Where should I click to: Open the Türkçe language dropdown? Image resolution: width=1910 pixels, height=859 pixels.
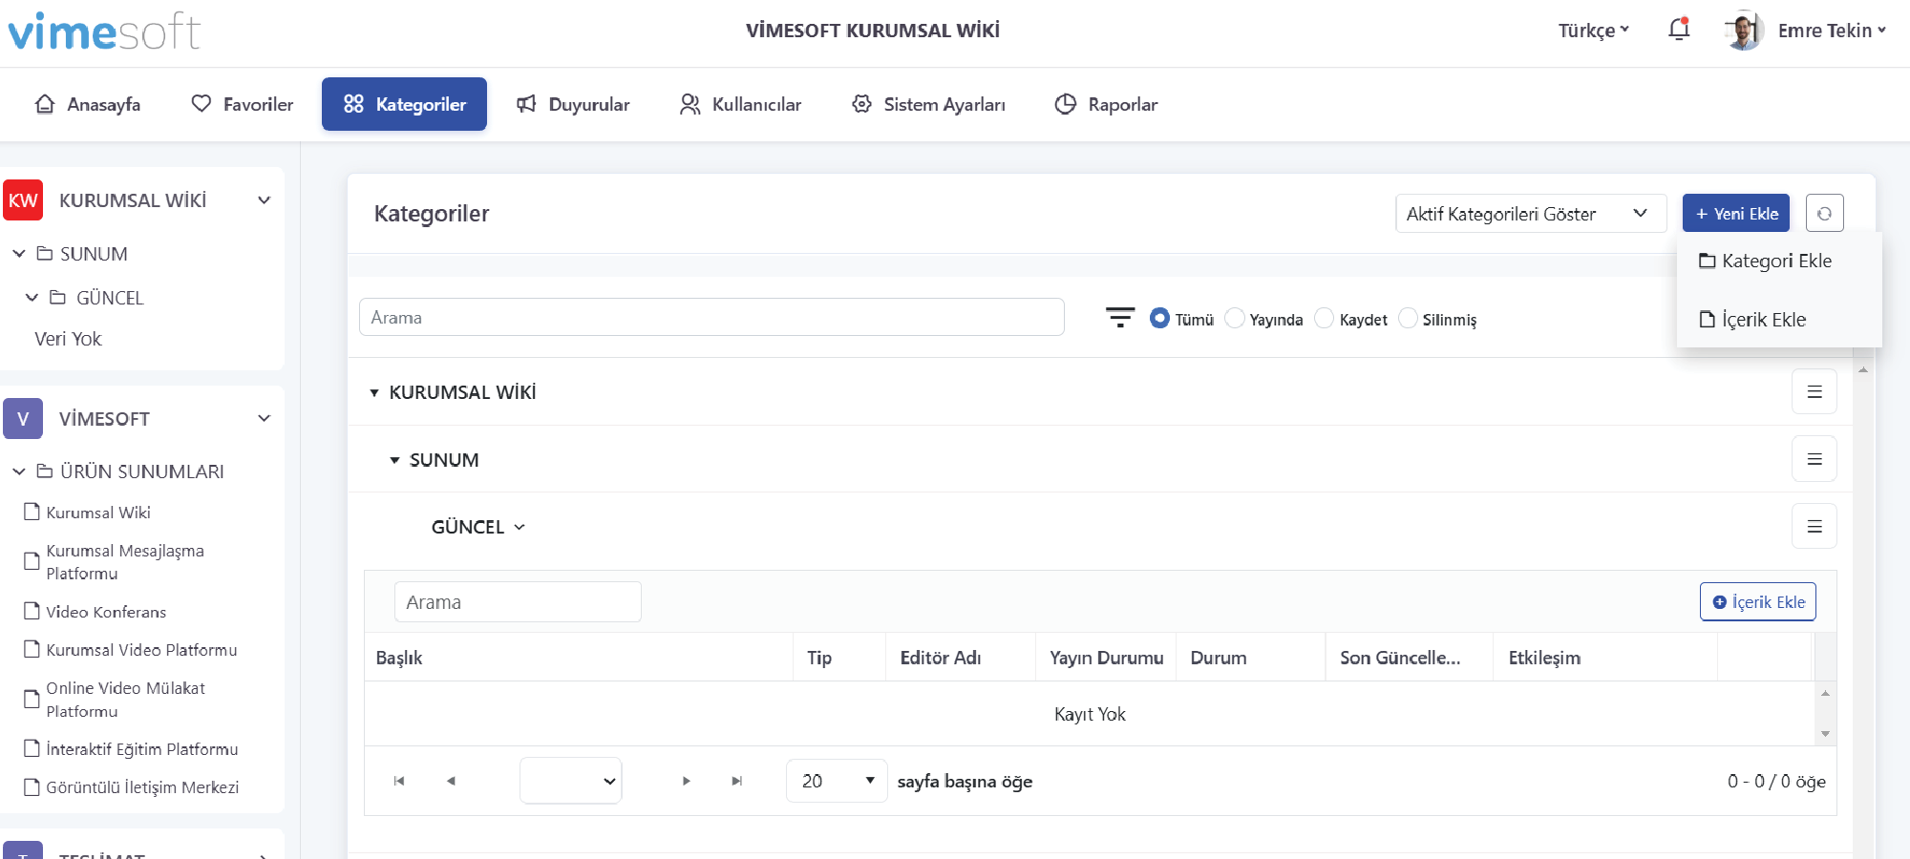tap(1593, 31)
